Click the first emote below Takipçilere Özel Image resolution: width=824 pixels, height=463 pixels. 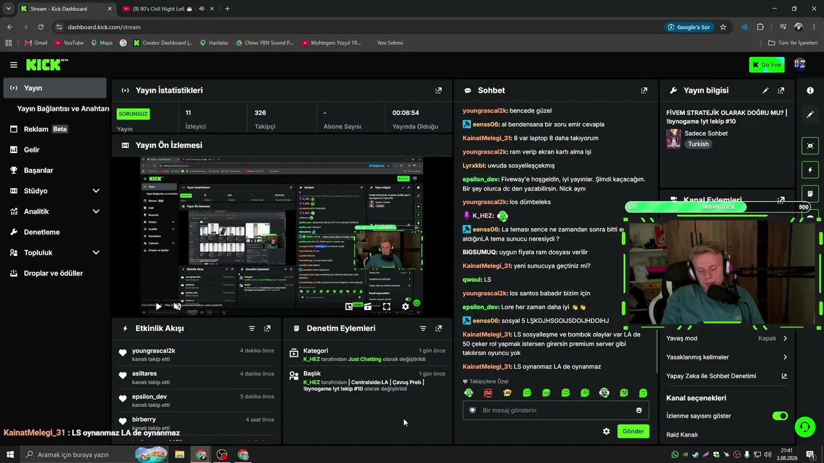point(469,393)
